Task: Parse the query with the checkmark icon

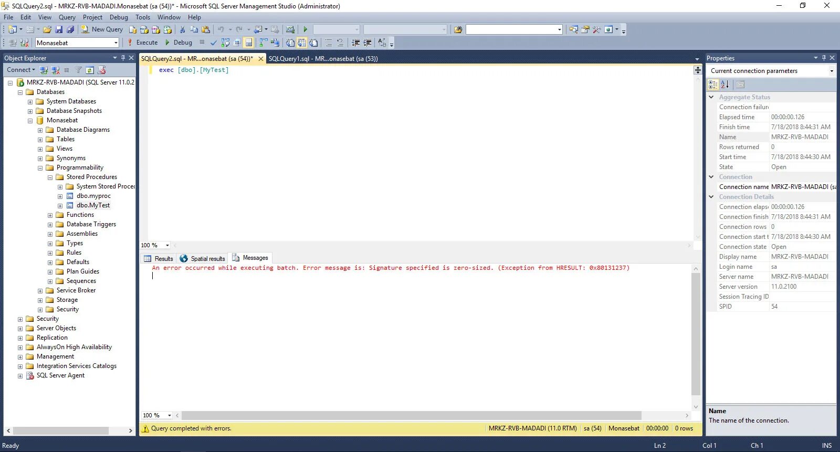Action: coord(214,43)
